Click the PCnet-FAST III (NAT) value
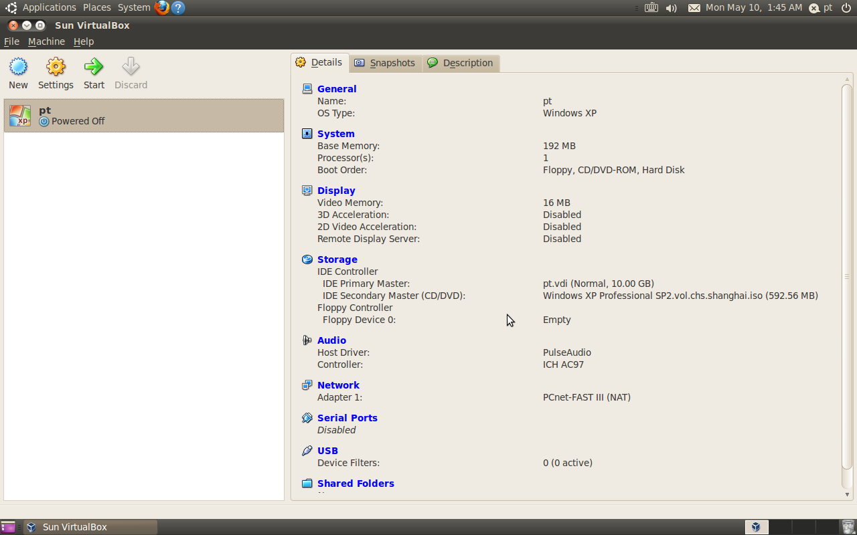Screen dimensions: 857x535 point(587,397)
